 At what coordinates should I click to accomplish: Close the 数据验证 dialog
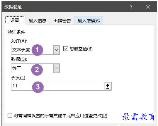148,7
